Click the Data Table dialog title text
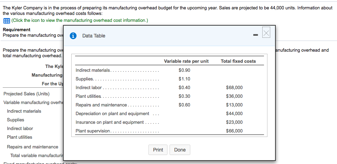The width and height of the screenshot is (337, 164). click(94, 36)
